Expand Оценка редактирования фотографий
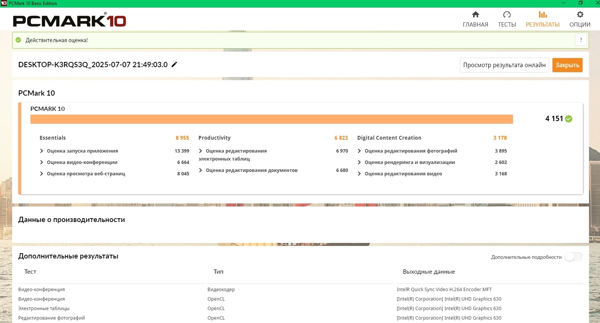This screenshot has height=323, width=600. click(359, 151)
